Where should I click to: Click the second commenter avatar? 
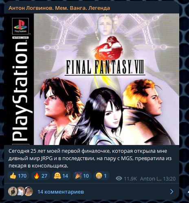(21, 191)
